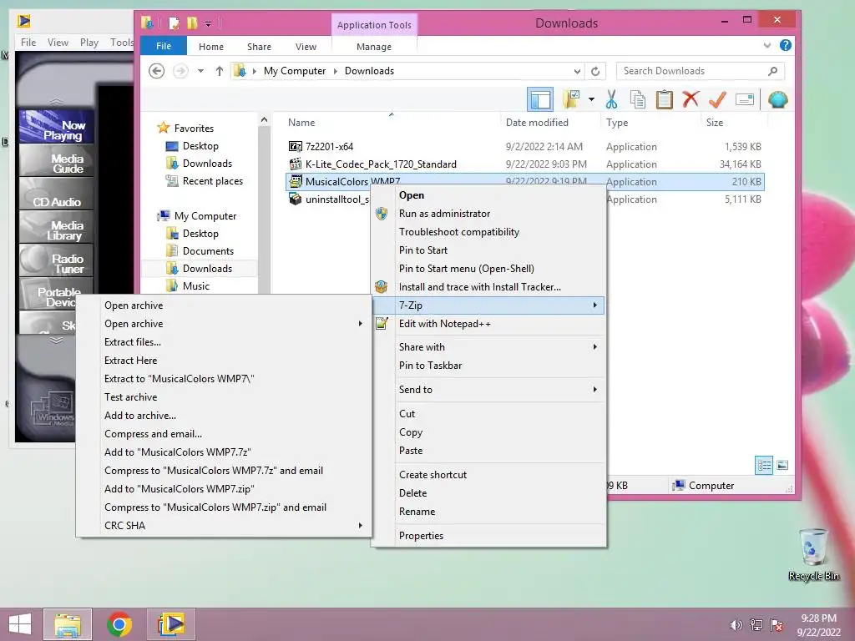Open the recent locations dropdown arrow
This screenshot has height=641, width=855.
(x=200, y=71)
